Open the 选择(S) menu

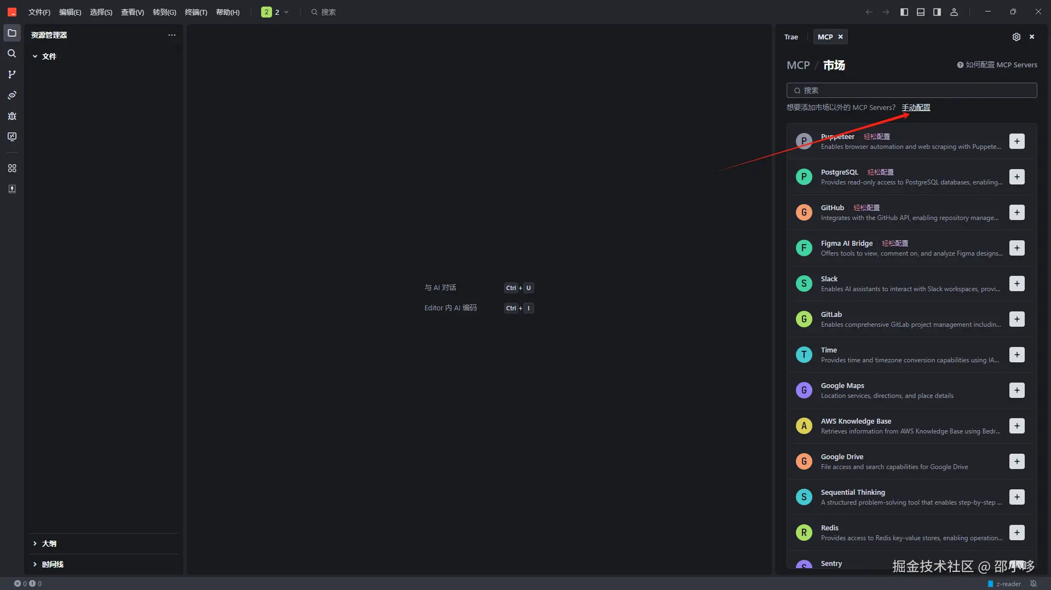(101, 12)
